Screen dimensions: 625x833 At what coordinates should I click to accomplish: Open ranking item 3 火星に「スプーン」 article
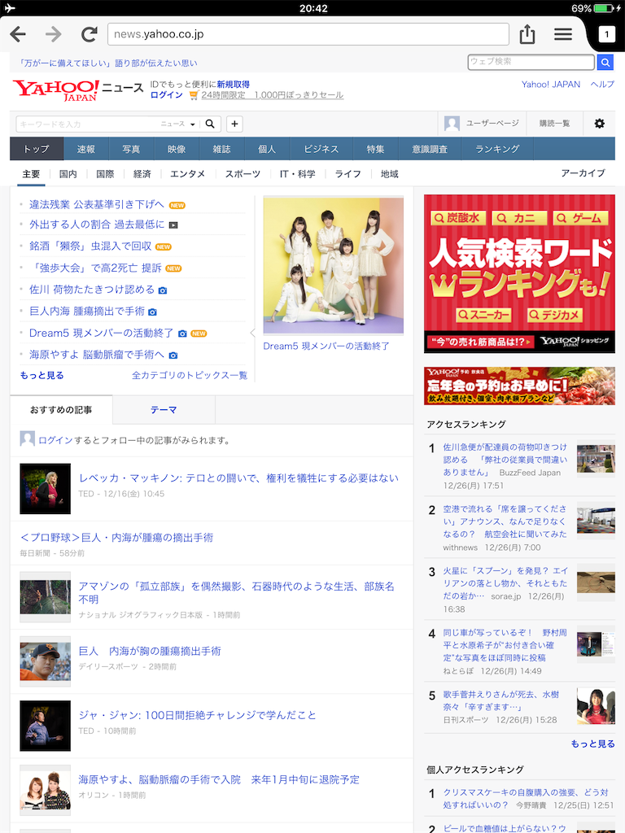505,583
